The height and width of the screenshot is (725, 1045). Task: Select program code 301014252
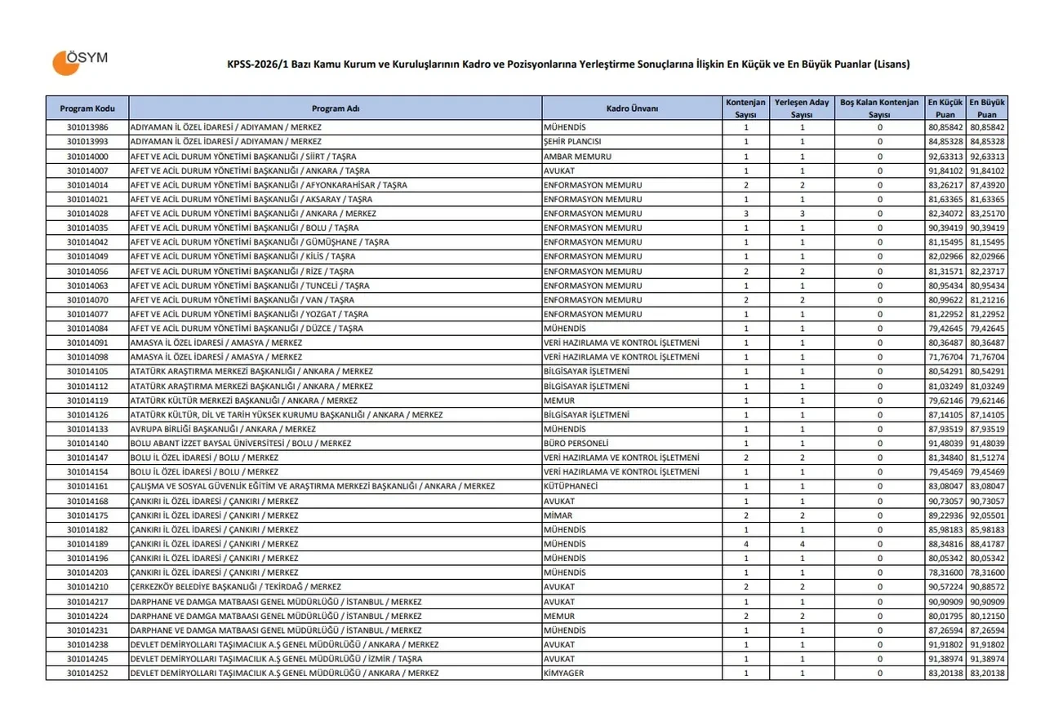(x=87, y=674)
